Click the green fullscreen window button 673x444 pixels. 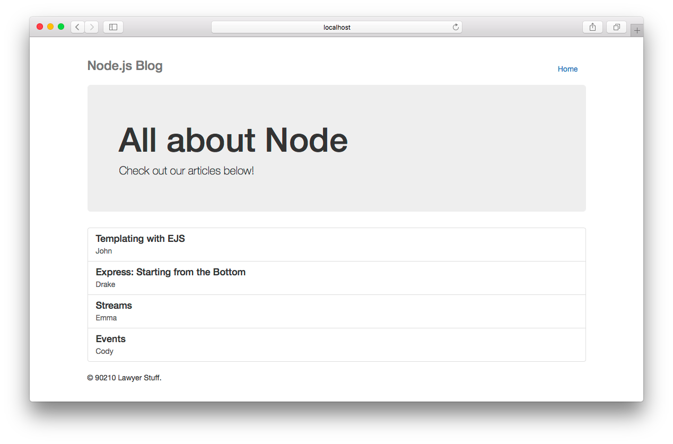coord(61,27)
